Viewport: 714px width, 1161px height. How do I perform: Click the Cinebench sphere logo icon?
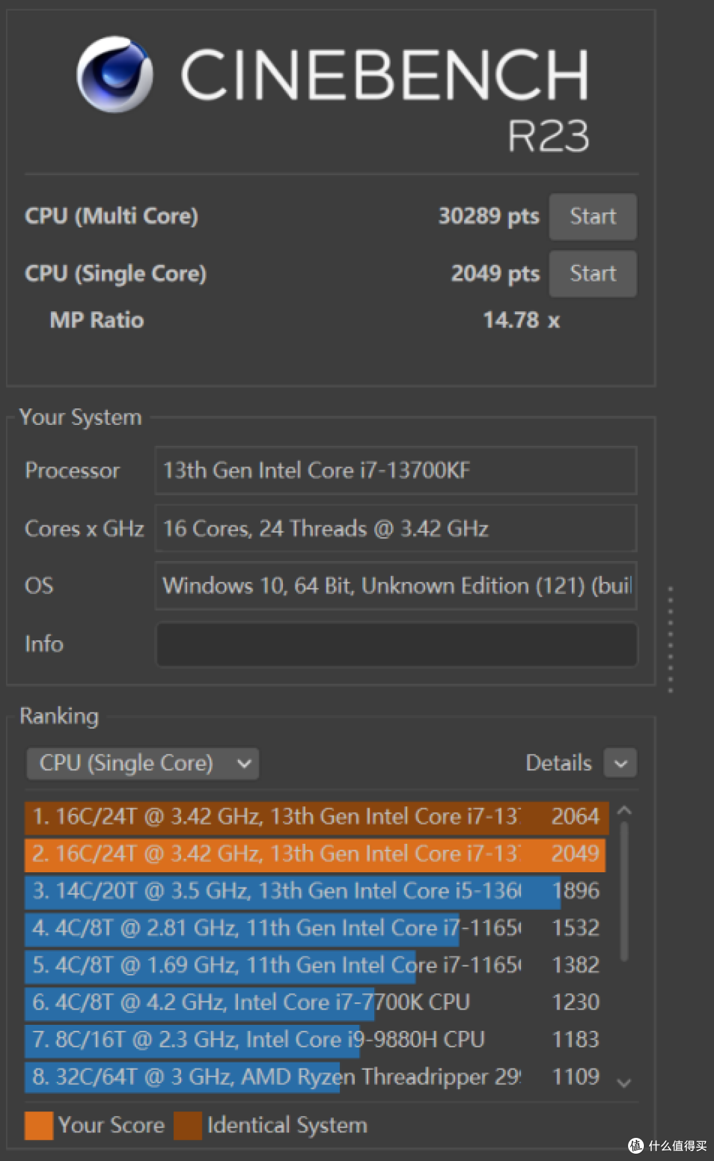(x=115, y=74)
